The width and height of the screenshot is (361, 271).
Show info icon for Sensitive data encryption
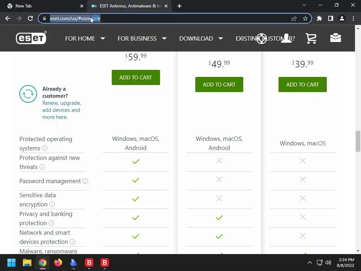[52, 204]
